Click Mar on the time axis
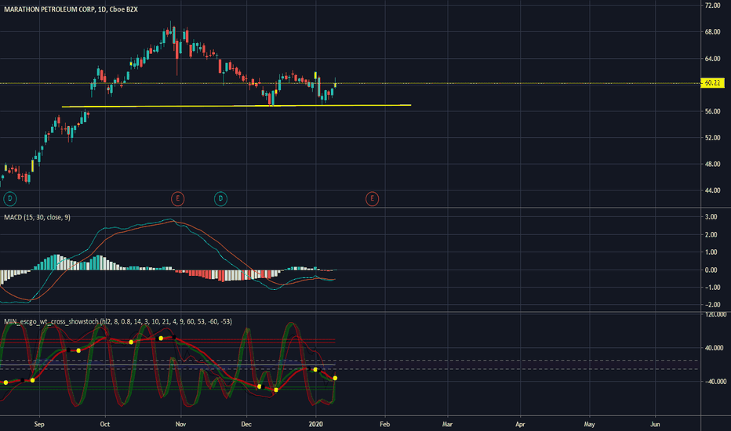Screen dimensions: 731x431 click(448, 425)
